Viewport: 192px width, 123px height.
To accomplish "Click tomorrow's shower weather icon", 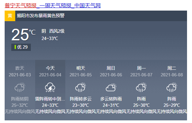I will pyautogui.click(x=81, y=87).
